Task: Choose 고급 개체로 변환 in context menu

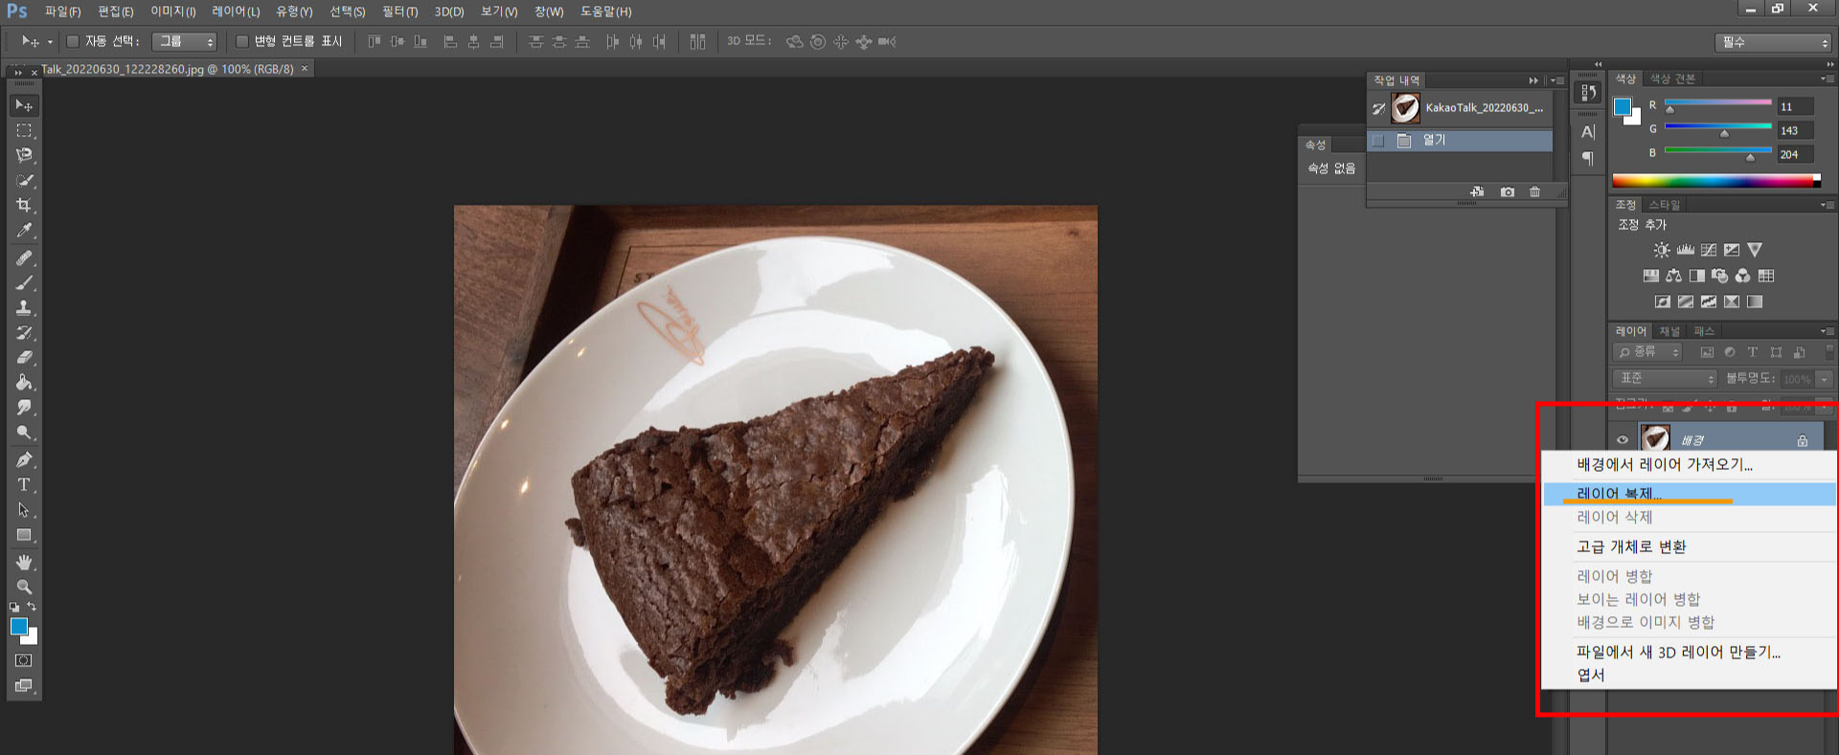Action: tap(1631, 546)
